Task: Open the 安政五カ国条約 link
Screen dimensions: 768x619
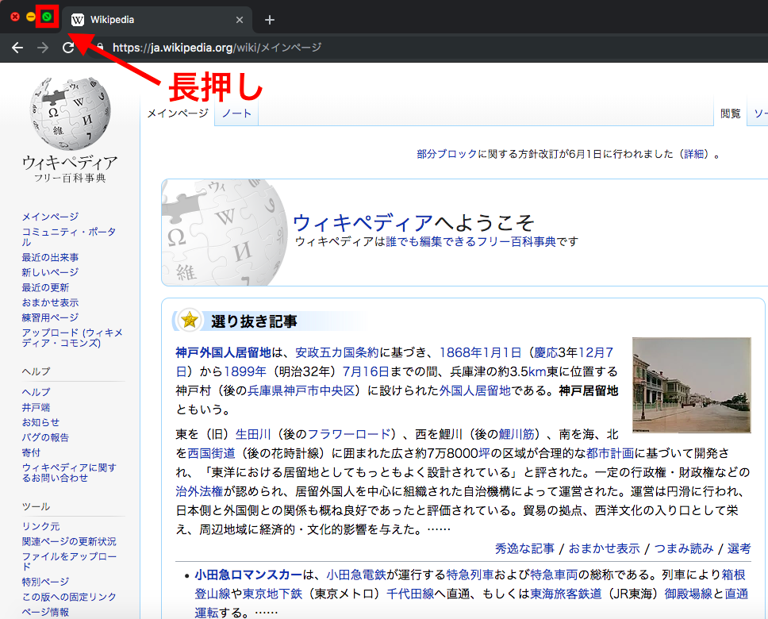Action: 337,352
